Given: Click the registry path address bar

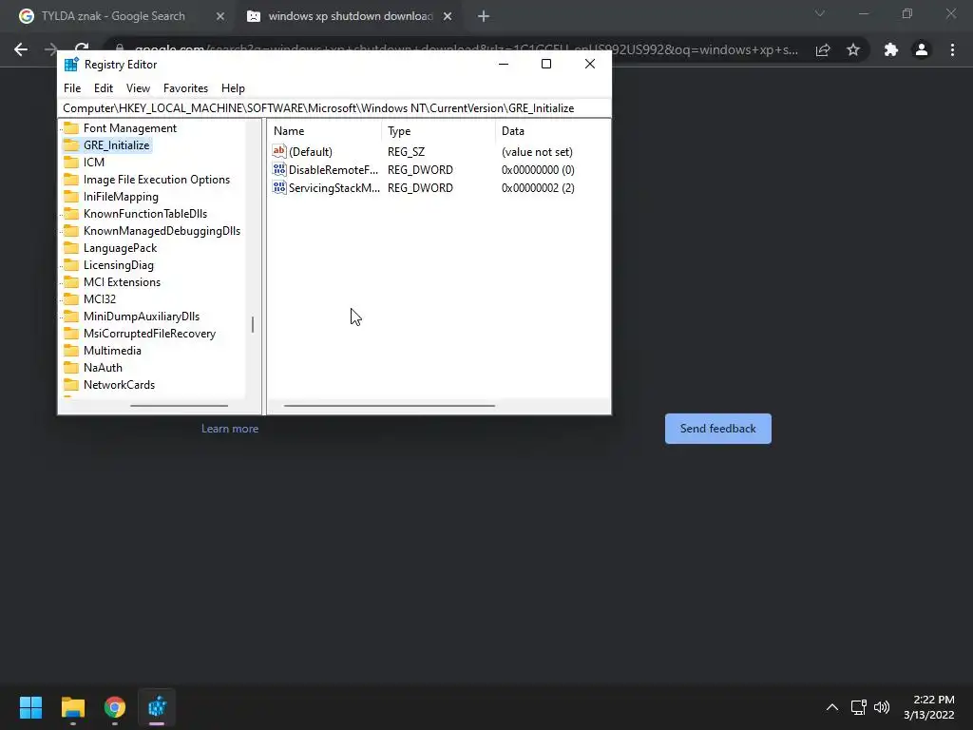Looking at the screenshot, I should (x=334, y=108).
